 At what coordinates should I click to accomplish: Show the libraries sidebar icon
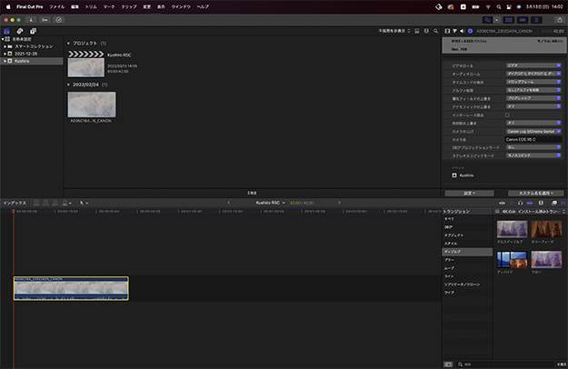[x=8, y=30]
